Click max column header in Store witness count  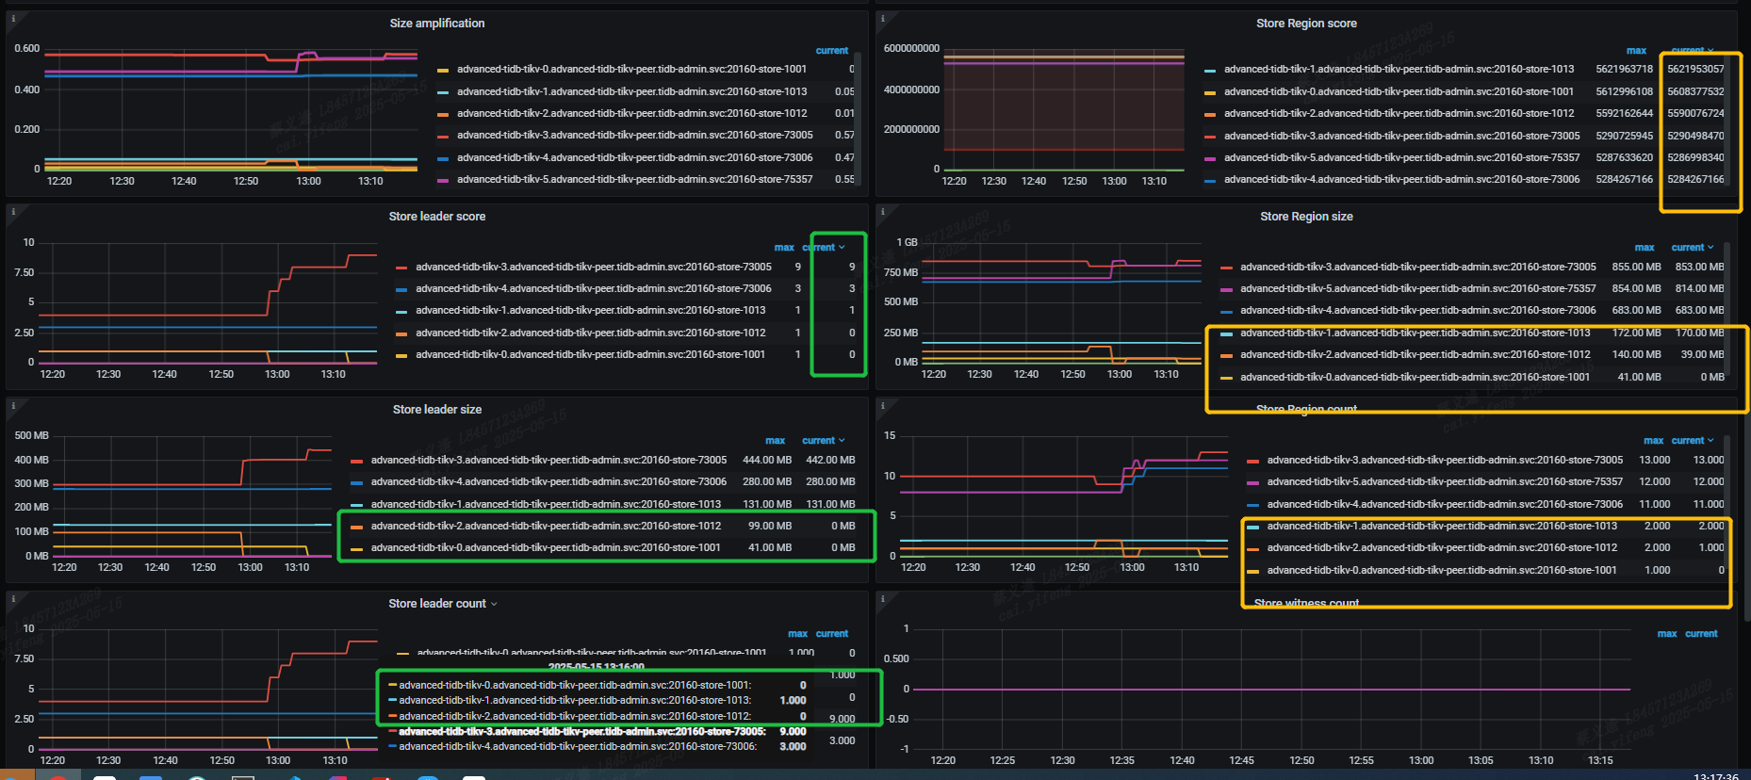tap(1666, 633)
